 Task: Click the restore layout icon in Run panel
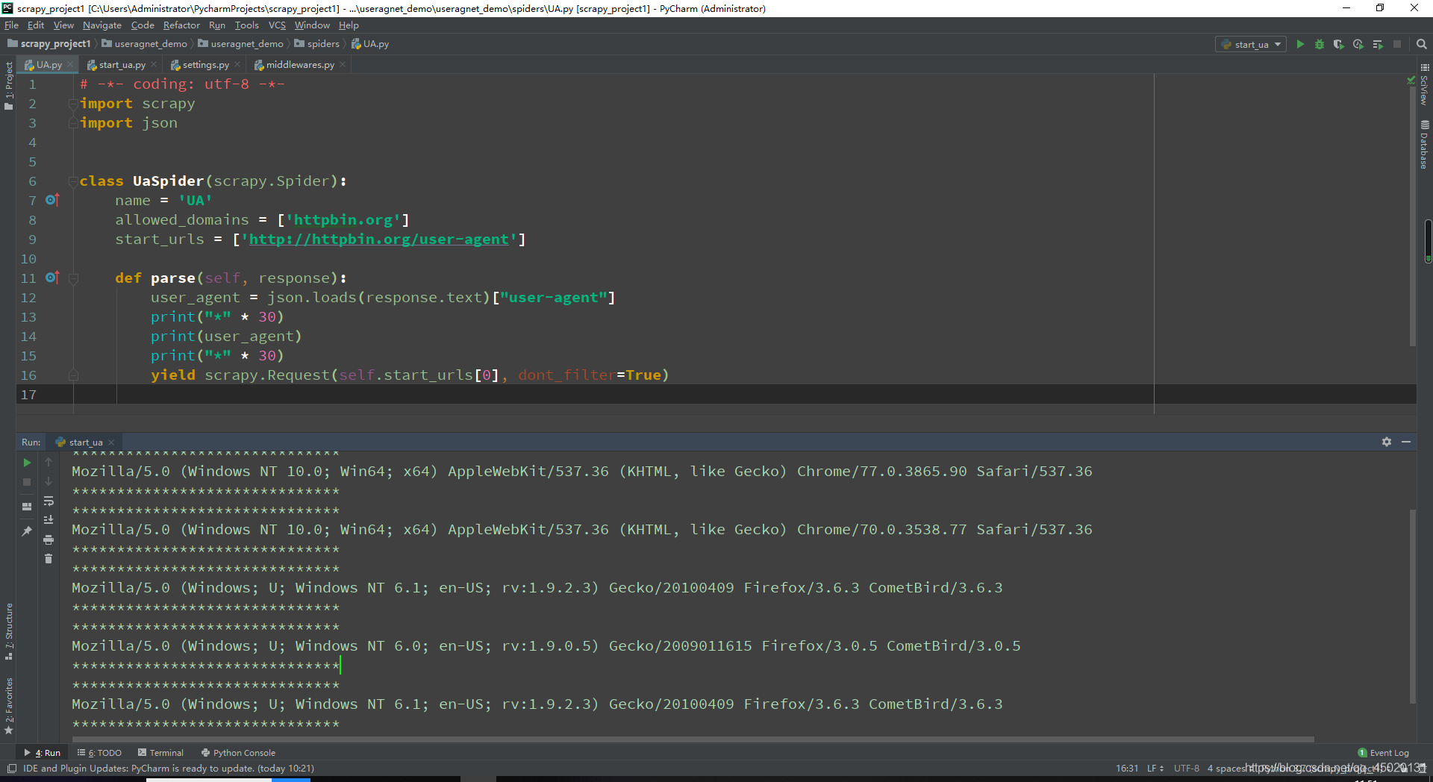tap(27, 507)
